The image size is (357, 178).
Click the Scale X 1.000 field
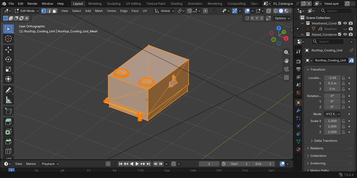332,121
